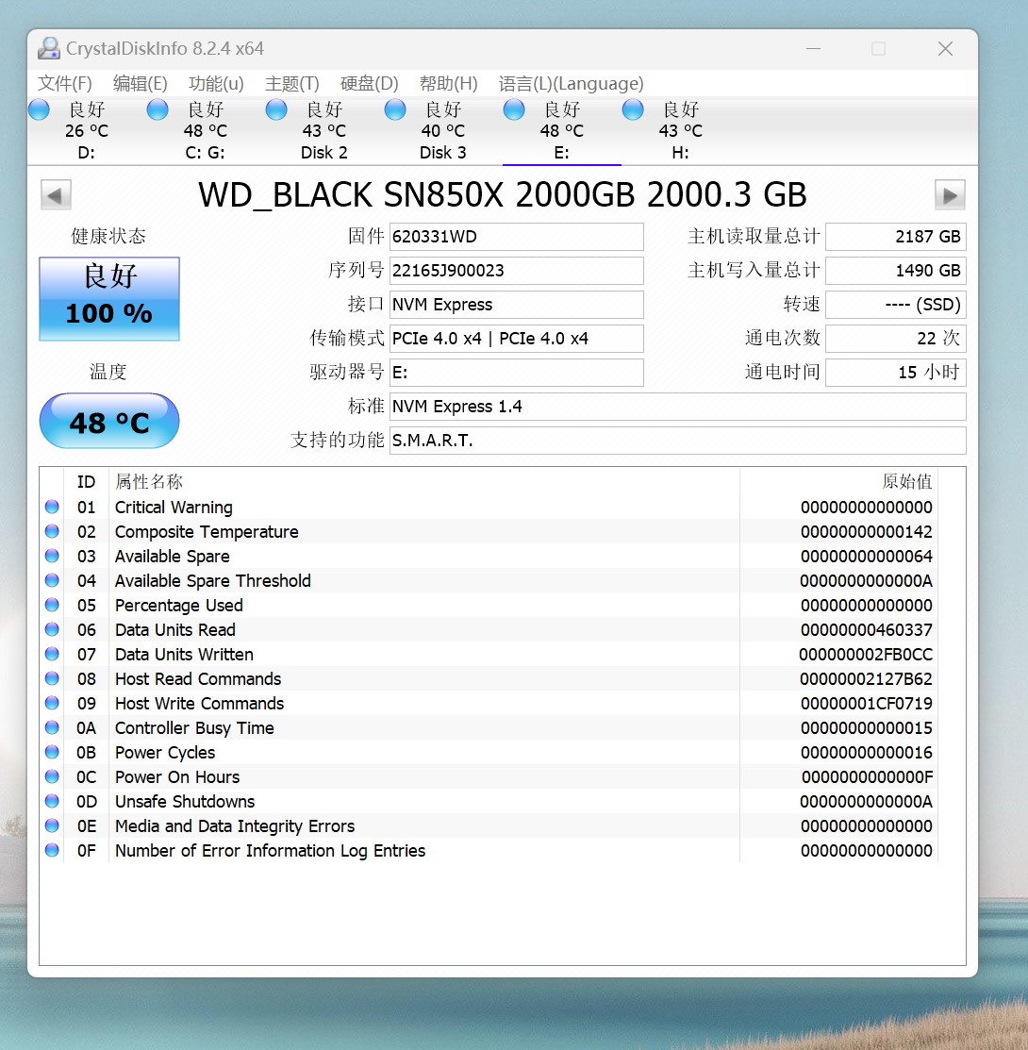
Task: Open the 文件(F) menu
Action: (65, 83)
